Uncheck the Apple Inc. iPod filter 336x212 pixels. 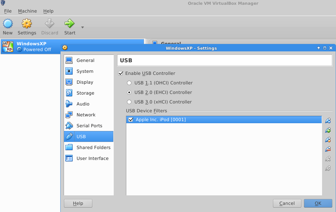tap(131, 119)
